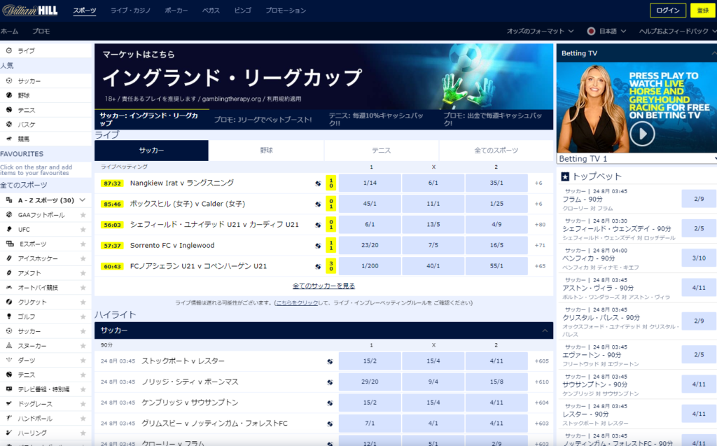The image size is (717, 446).
Task: Select the ライブ・カジノ top menu item
Action: (130, 10)
